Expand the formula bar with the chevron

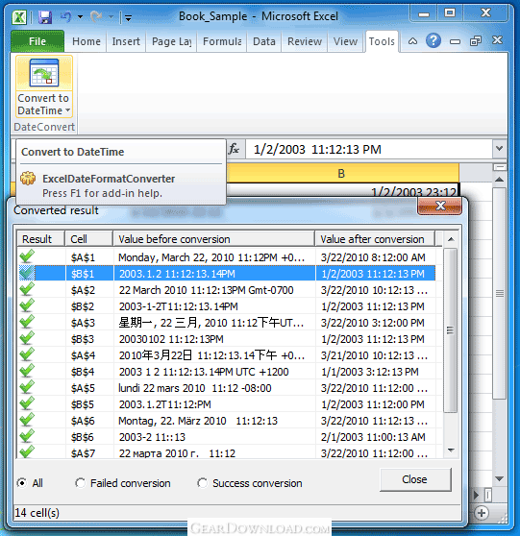pos(500,149)
